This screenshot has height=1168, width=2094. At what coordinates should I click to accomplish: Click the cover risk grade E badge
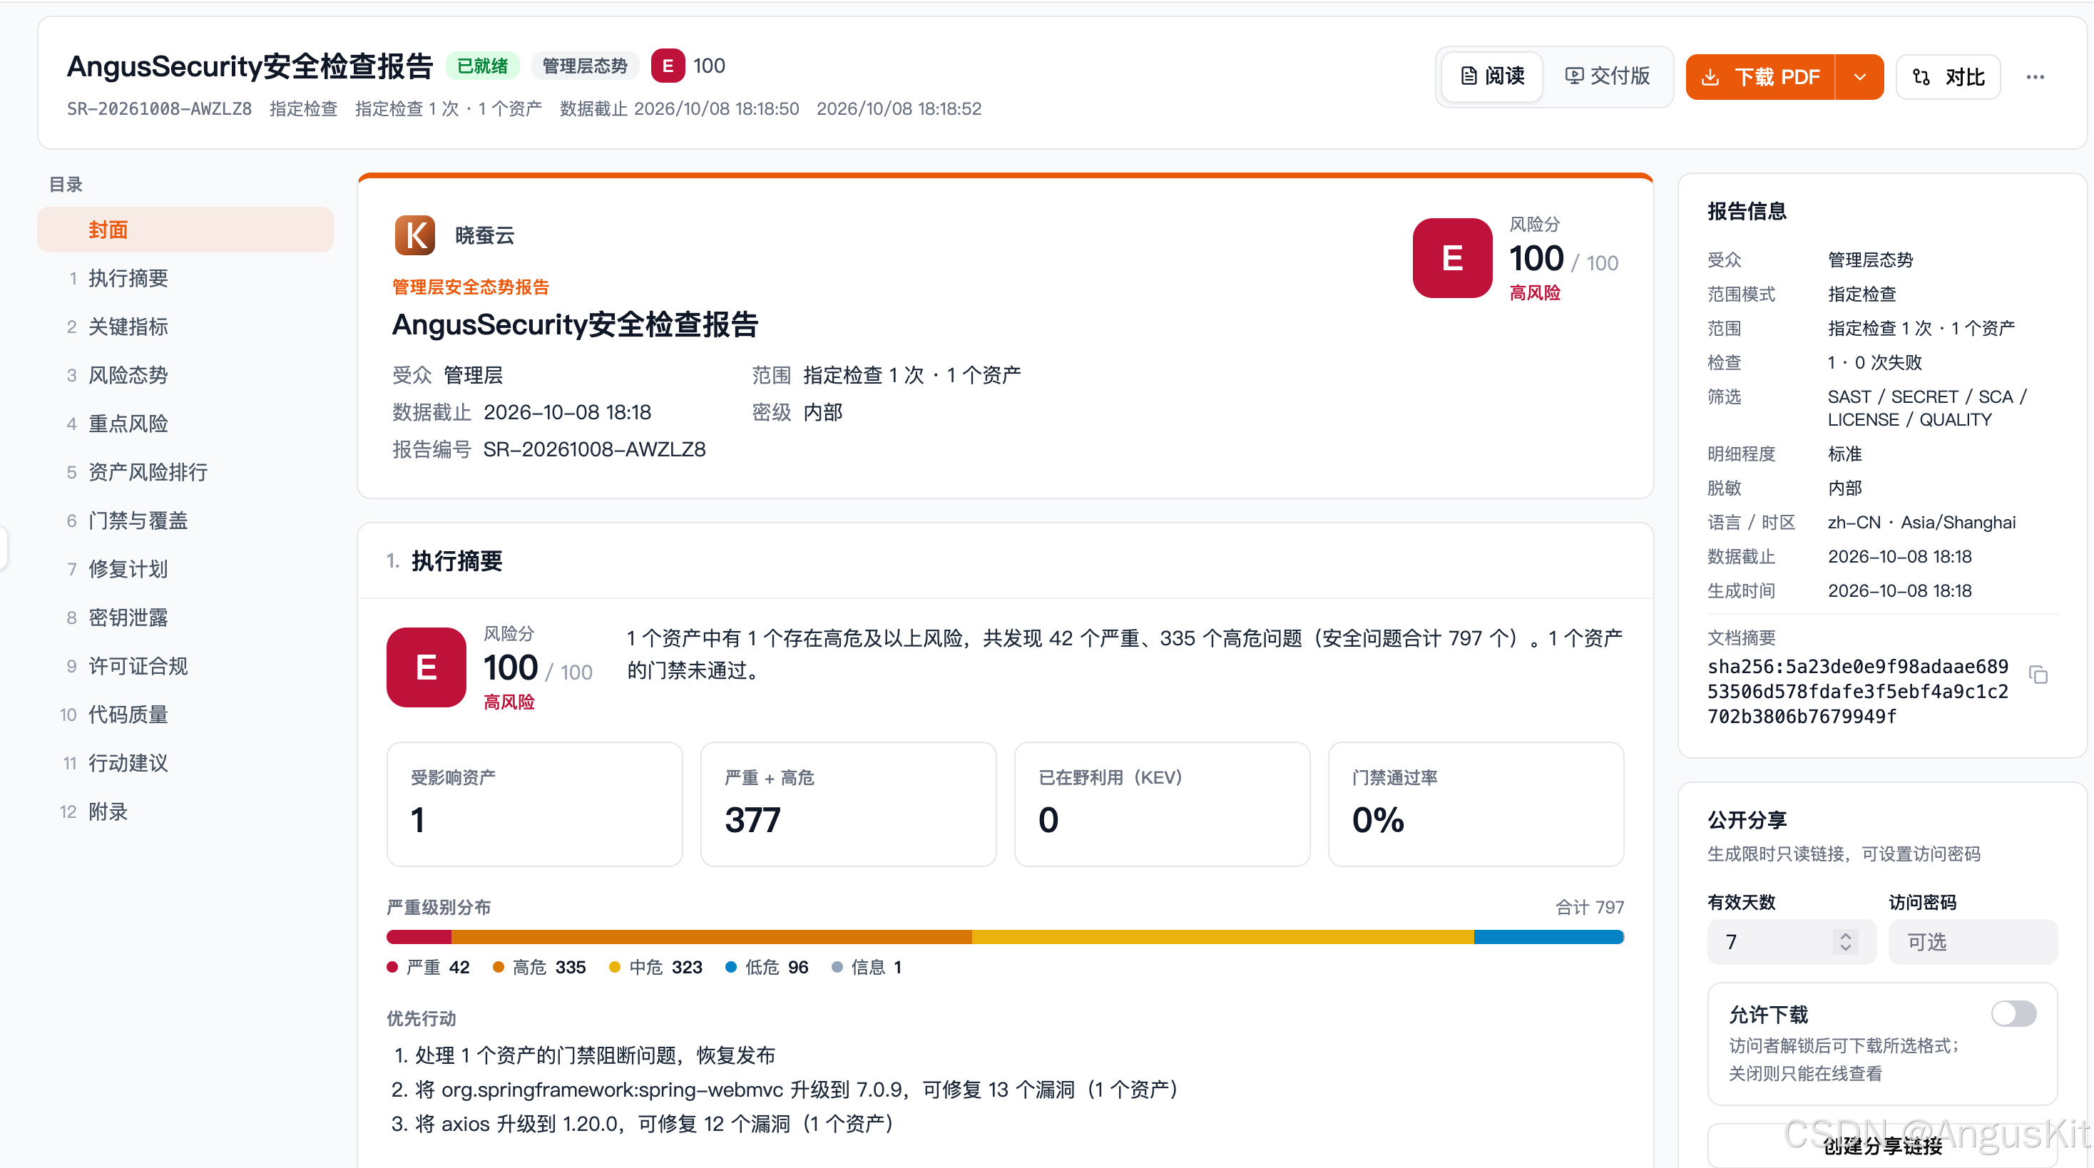pyautogui.click(x=1452, y=257)
